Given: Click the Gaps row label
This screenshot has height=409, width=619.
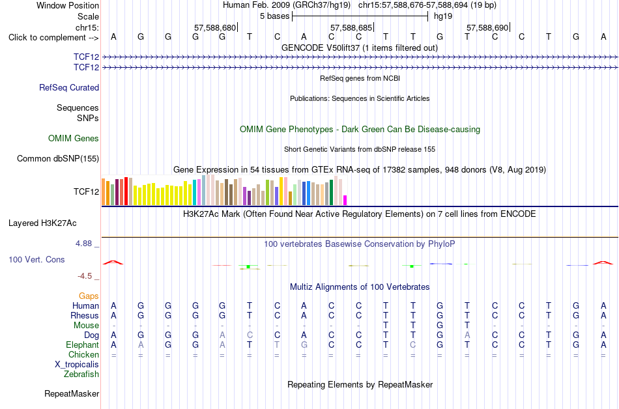Looking at the screenshot, I should pyautogui.click(x=89, y=296).
